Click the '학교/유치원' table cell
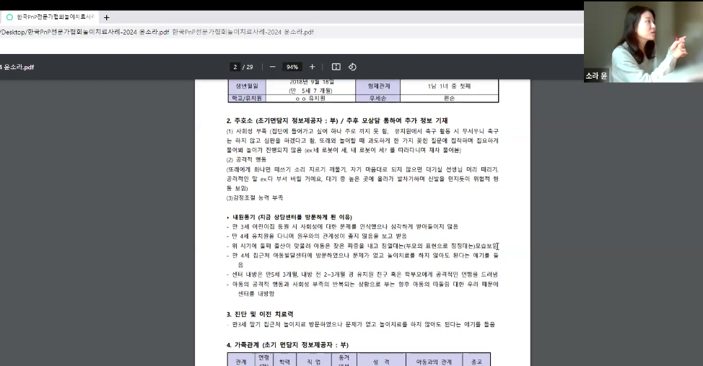 click(x=247, y=99)
